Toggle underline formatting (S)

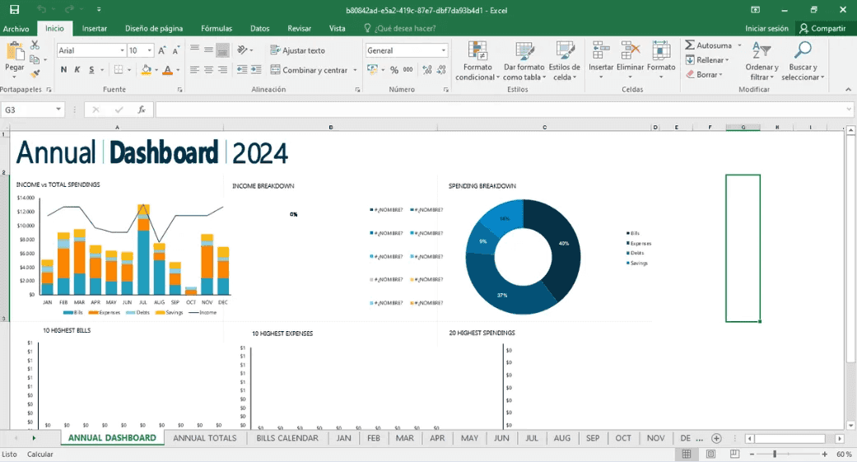point(91,69)
